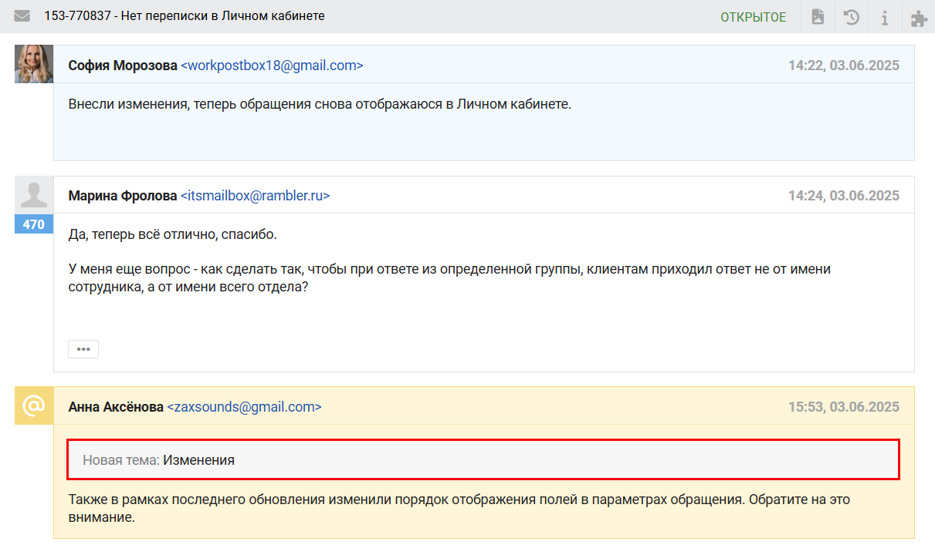Screen dimensions: 935x555
Task: Open the zaxsounds@gmail.com email link
Action: point(244,407)
